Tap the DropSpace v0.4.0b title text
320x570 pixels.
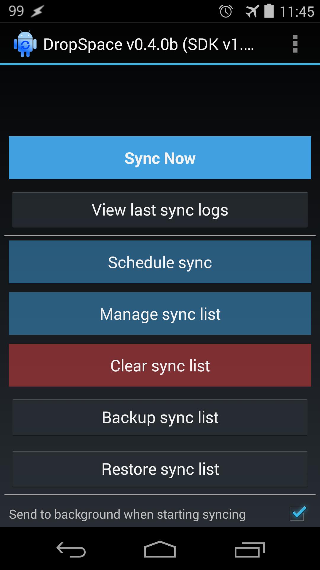pos(148,45)
